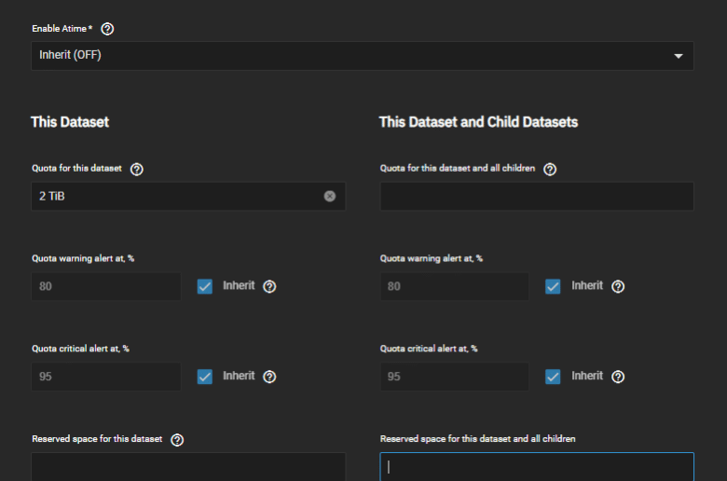Select Reserved space for dataset and children field
The height and width of the screenshot is (481, 727).
tap(537, 467)
